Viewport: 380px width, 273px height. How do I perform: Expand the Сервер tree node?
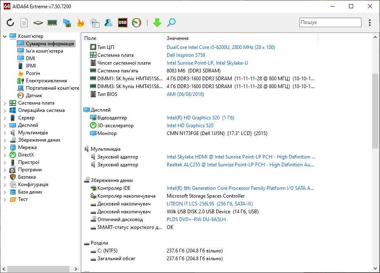tap(5, 118)
